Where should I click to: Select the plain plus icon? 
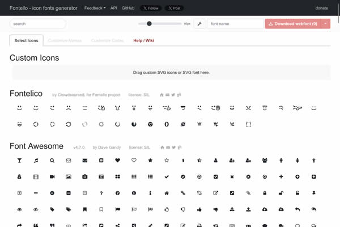point(281,176)
